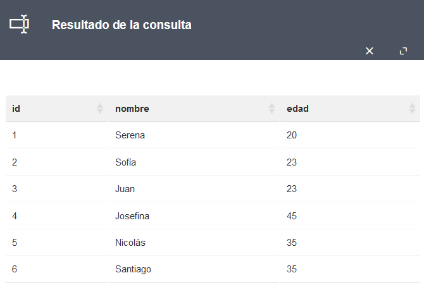This screenshot has width=424, height=297.
Task: Click the nombre column header
Action: 194,109
